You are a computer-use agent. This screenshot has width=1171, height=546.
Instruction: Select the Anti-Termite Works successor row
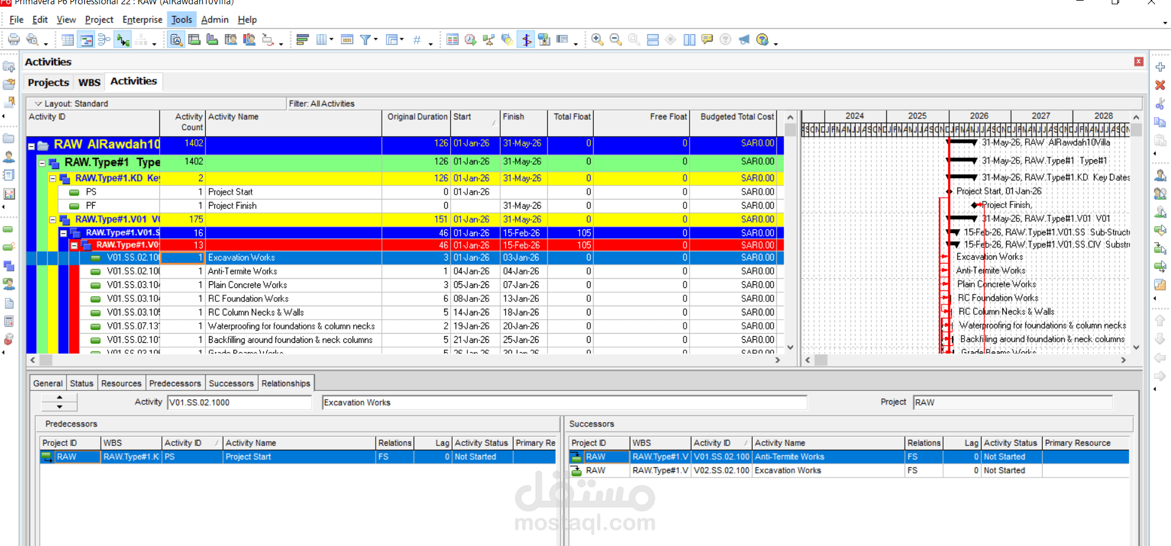pos(849,457)
